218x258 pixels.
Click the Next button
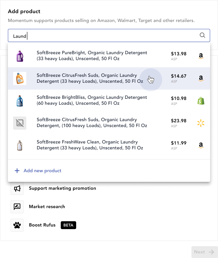click(x=205, y=252)
